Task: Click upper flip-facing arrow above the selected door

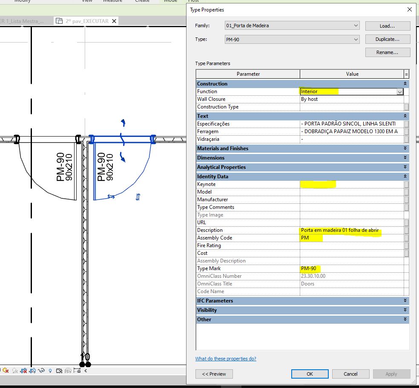Action: pos(123,123)
